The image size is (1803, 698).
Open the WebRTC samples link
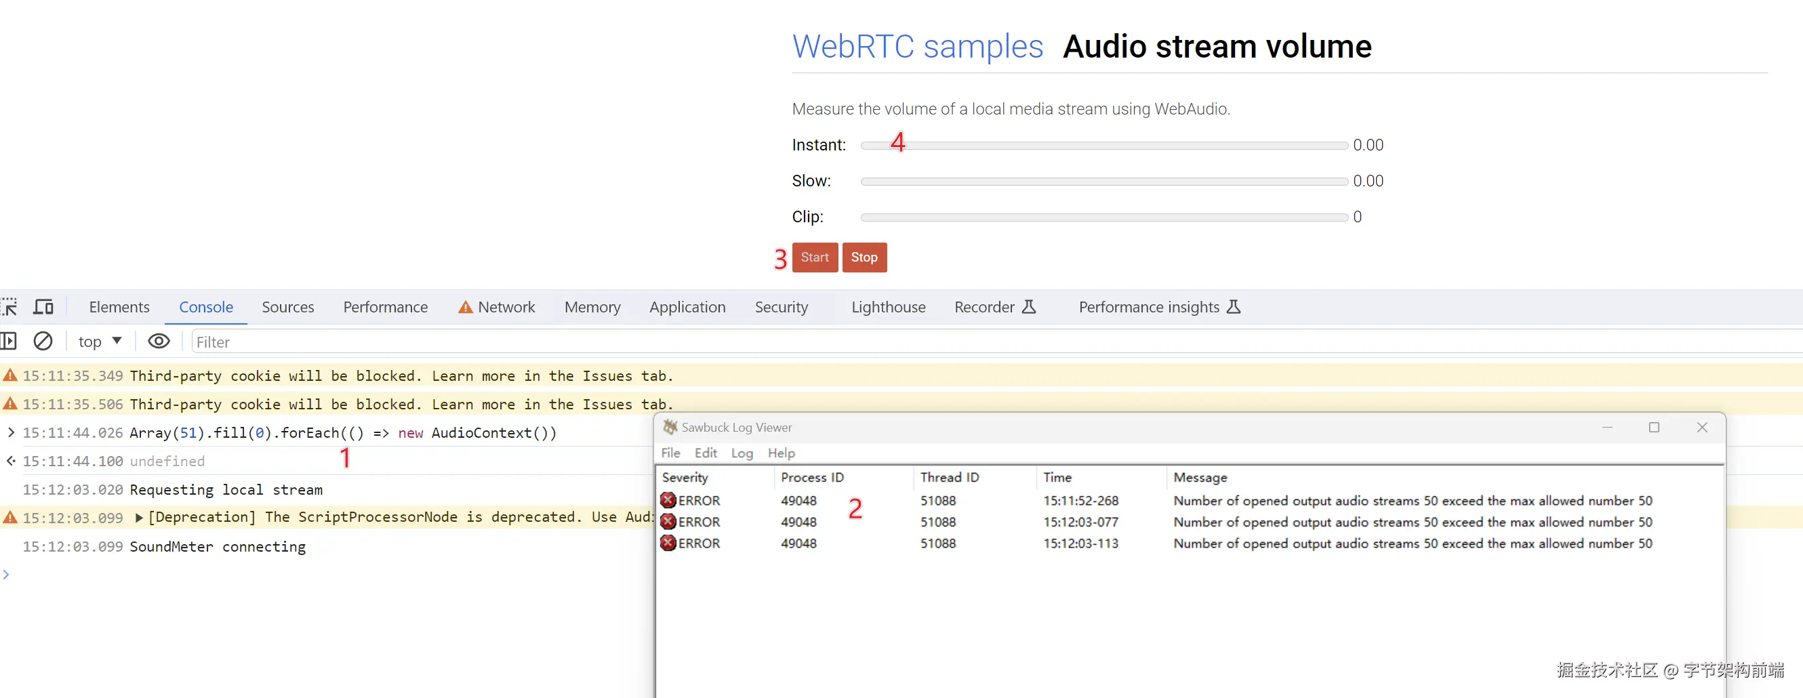pyautogui.click(x=917, y=46)
